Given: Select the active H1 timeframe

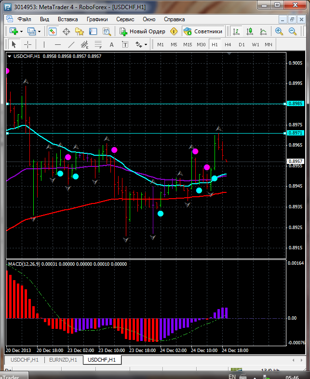Looking at the screenshot, I should (x=215, y=45).
